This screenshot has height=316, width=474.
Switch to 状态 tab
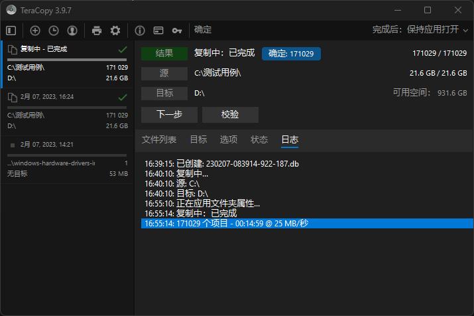pyautogui.click(x=259, y=139)
